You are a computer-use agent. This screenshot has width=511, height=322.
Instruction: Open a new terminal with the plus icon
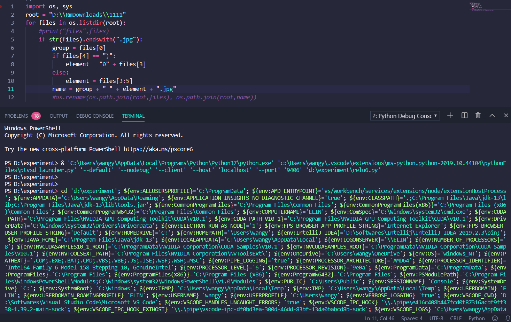450,115
